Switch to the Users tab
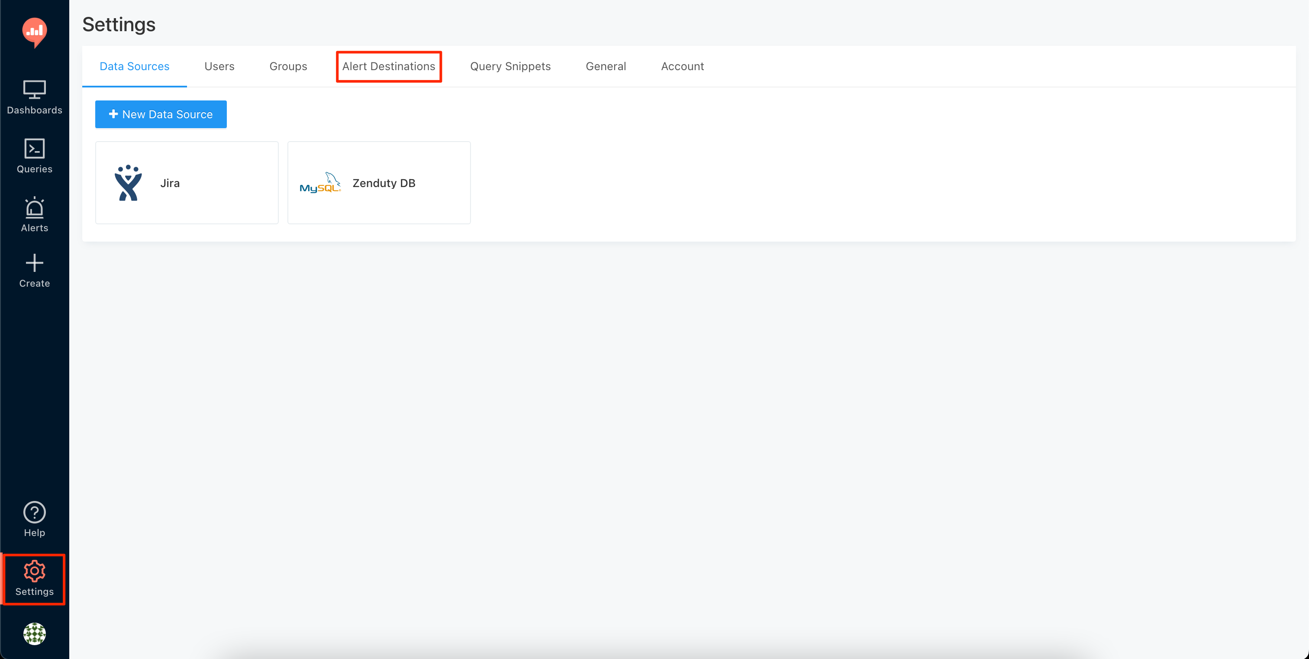The width and height of the screenshot is (1309, 659). 219,66
